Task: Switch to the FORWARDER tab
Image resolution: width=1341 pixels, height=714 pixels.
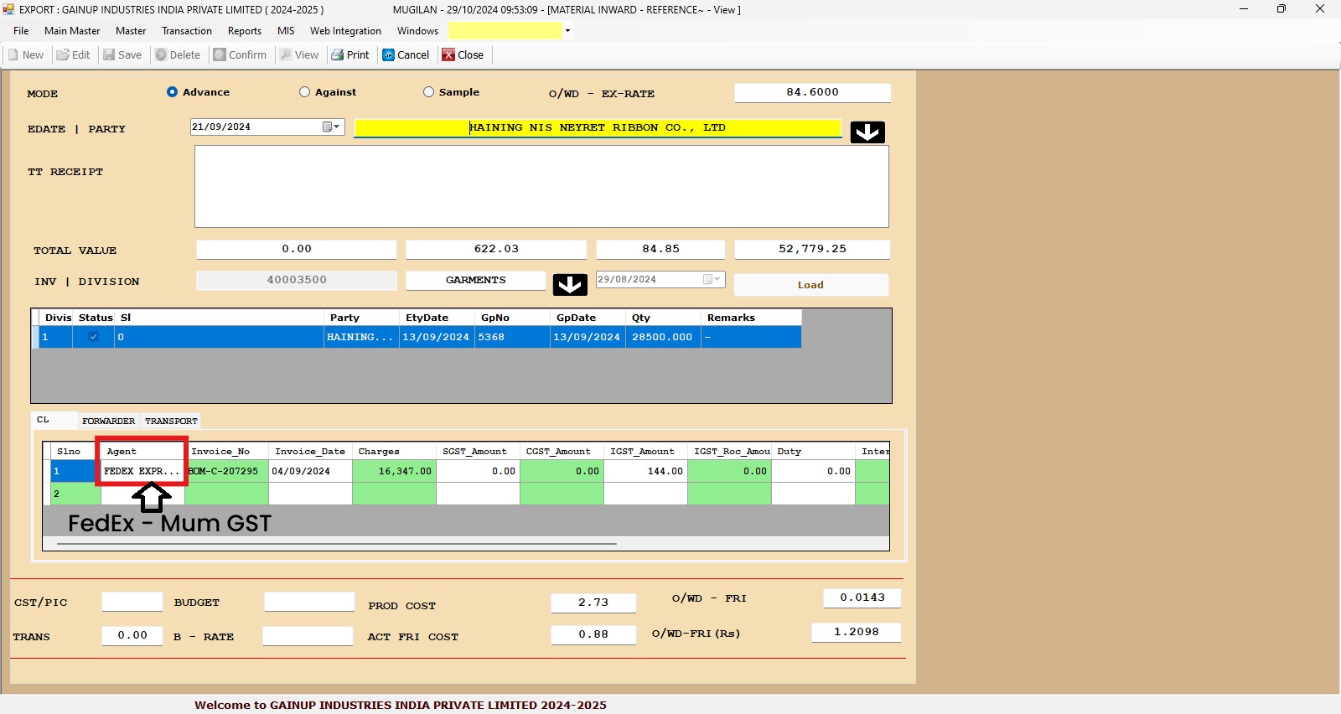Action: 108,421
